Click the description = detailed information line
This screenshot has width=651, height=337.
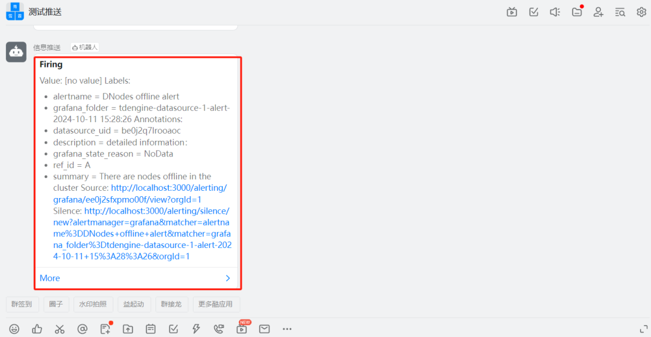[x=121, y=142]
